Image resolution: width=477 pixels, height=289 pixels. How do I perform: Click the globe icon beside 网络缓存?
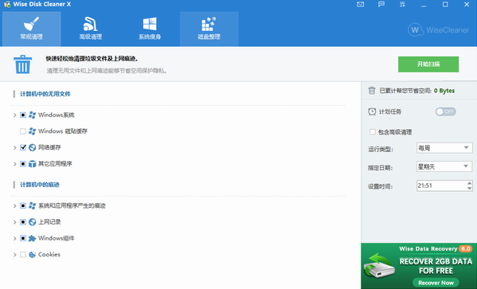coord(32,147)
